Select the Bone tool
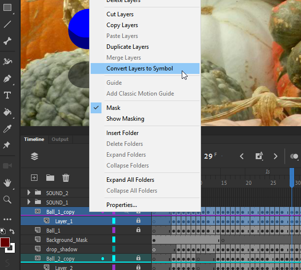This screenshot has height=270, width=301. tap(7, 41)
